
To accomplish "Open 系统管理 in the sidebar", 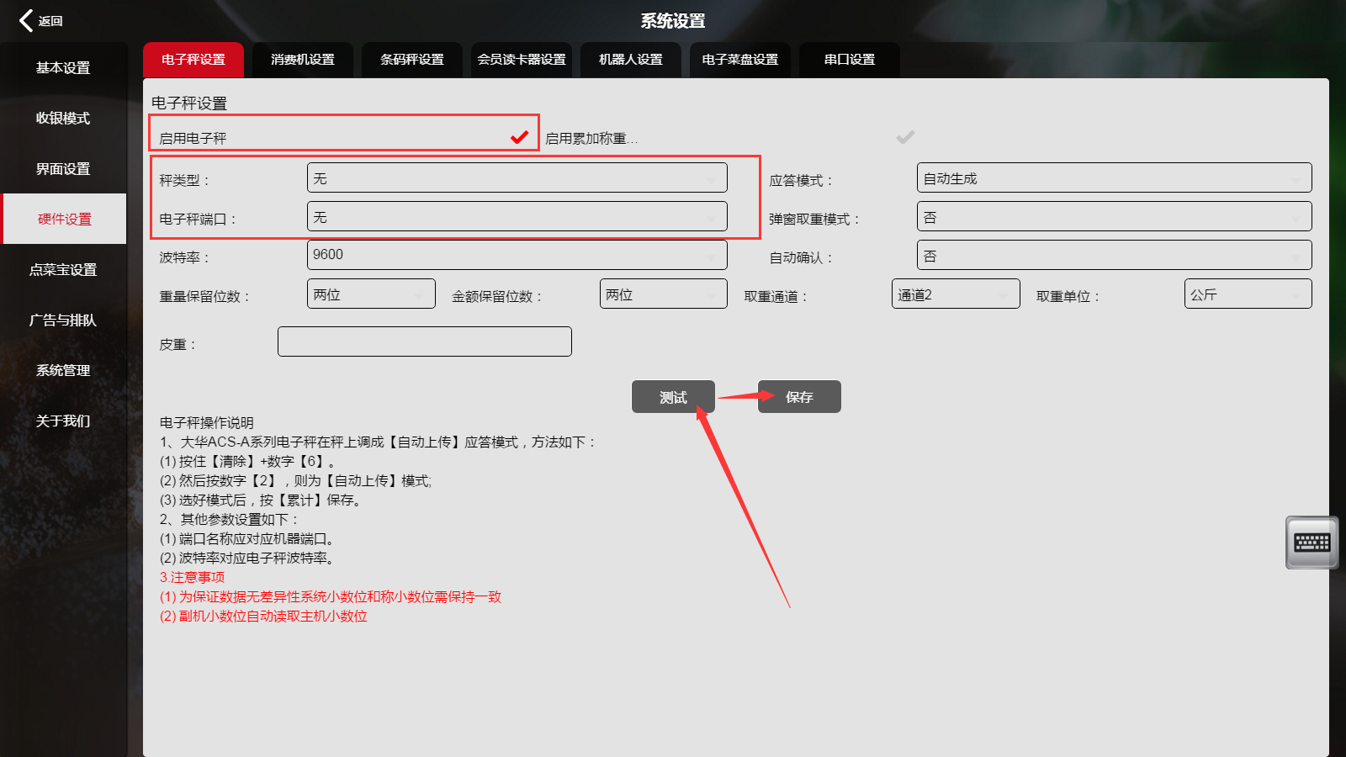I will pos(63,370).
